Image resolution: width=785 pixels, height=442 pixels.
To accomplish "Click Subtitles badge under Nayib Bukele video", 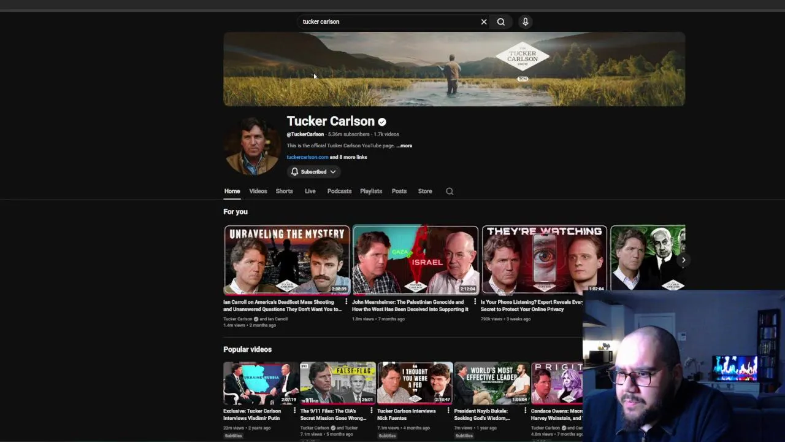I will coord(464,436).
